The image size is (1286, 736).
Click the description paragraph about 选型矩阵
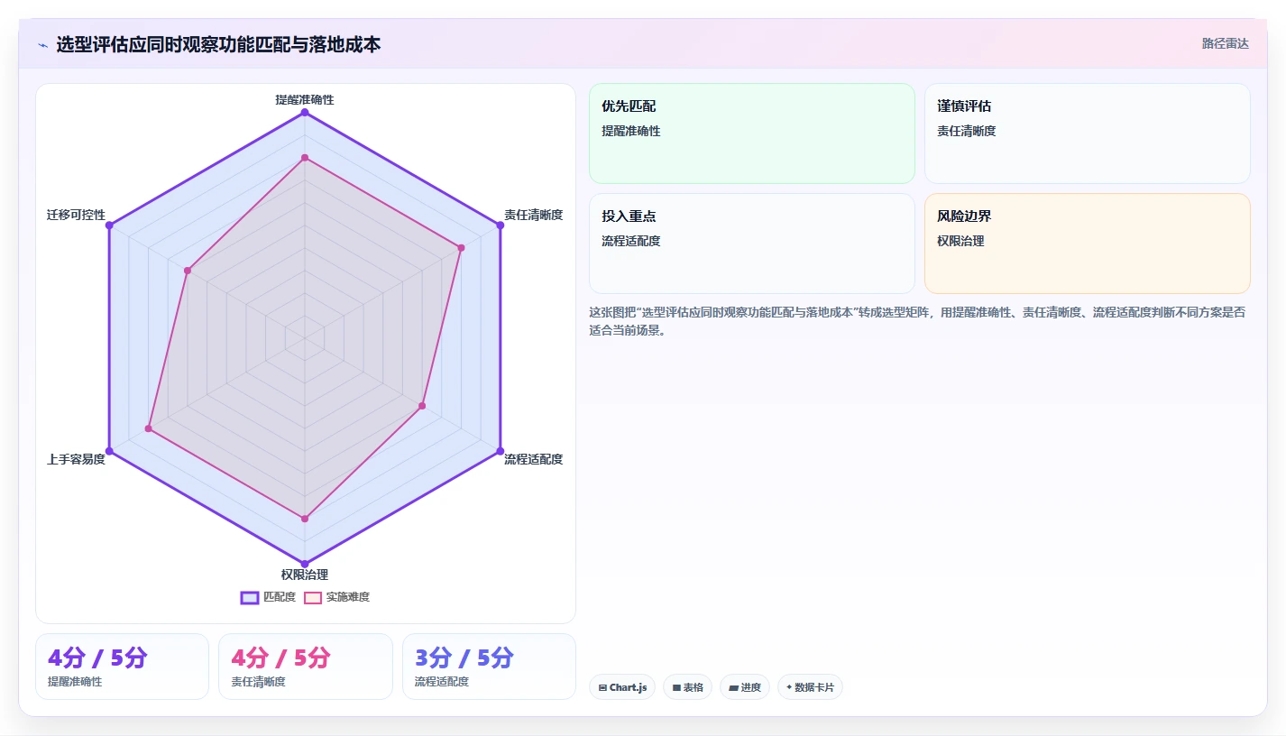point(918,321)
